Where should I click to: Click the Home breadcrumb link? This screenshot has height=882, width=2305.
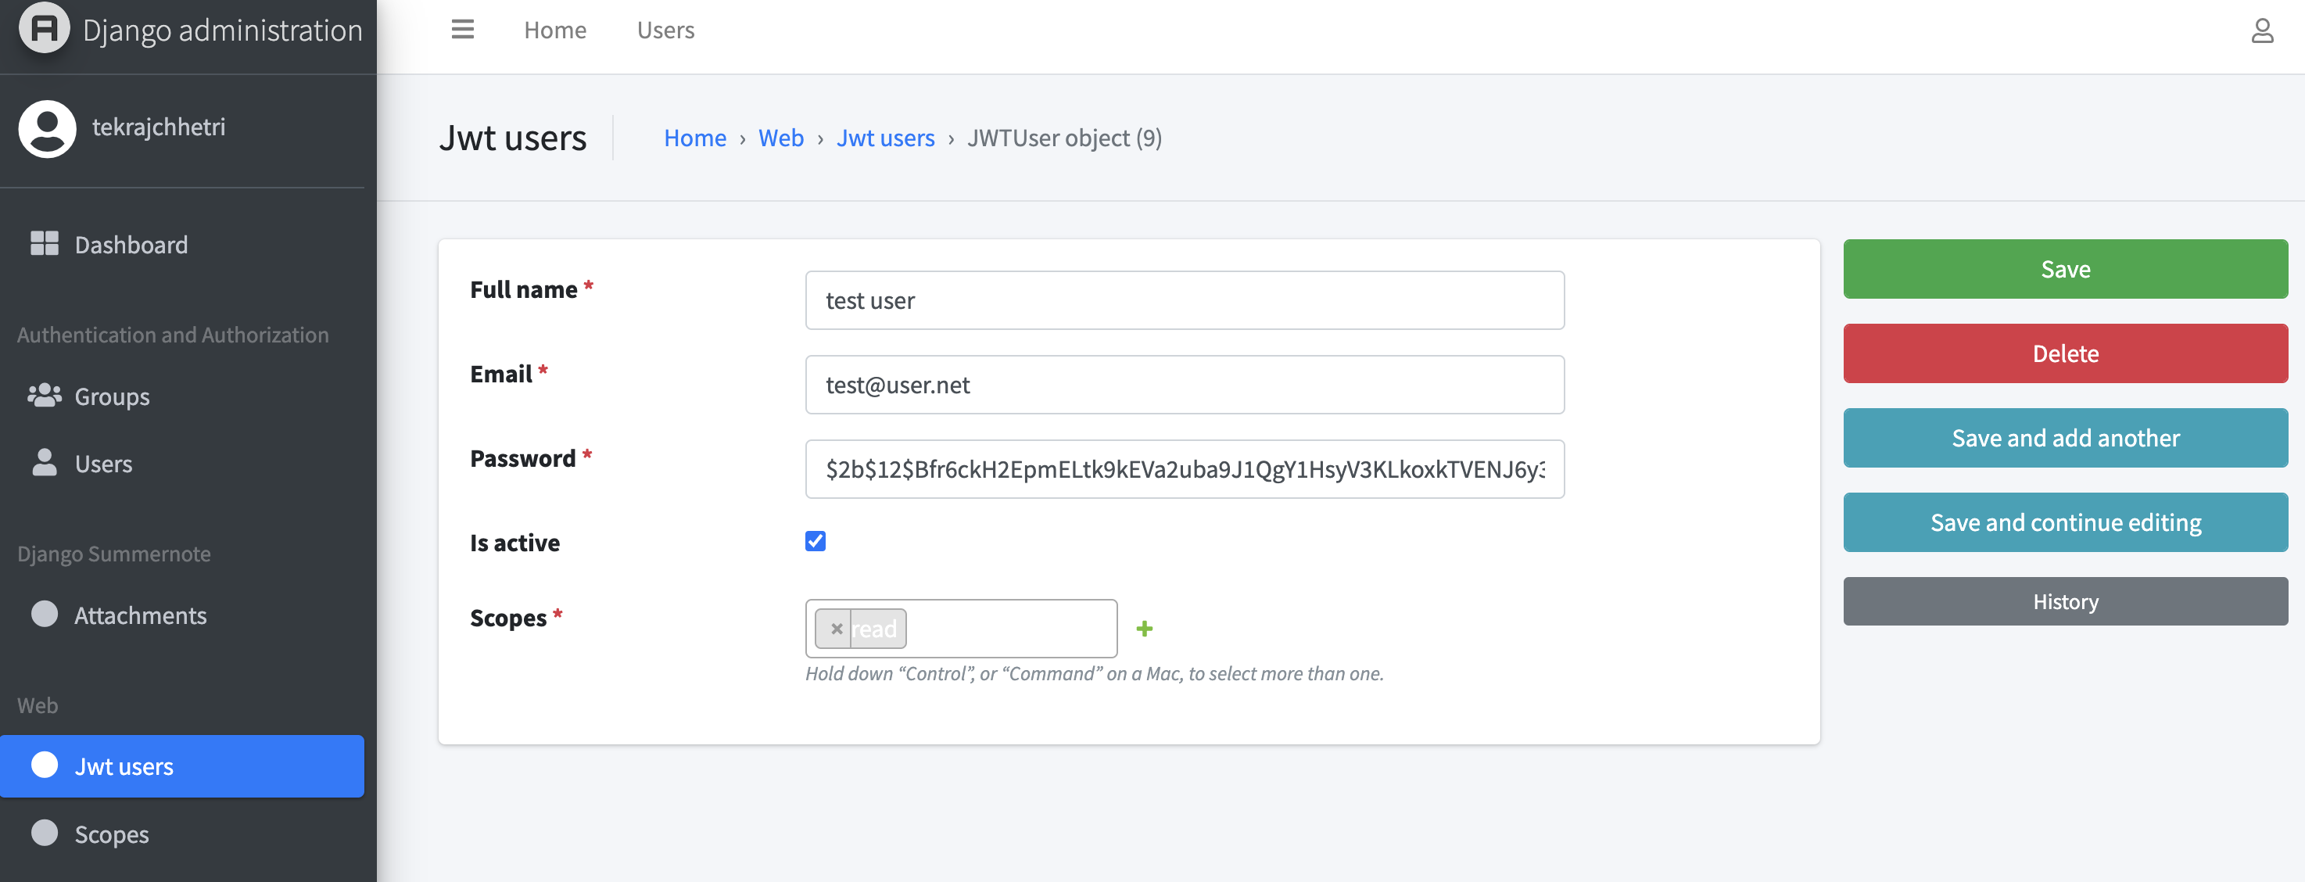coord(694,135)
